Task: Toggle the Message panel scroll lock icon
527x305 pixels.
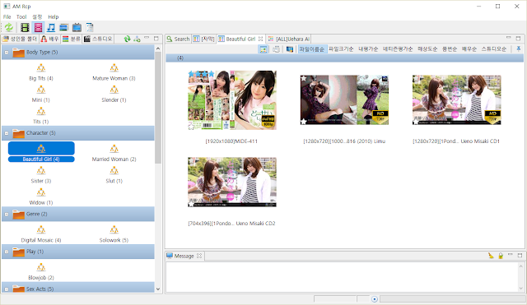Action: point(501,256)
